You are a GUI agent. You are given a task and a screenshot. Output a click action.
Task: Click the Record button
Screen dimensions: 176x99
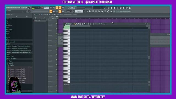pyautogui.click(x=42, y=8)
